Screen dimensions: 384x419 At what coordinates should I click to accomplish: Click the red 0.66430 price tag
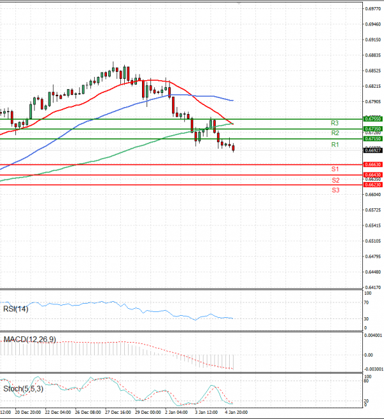click(372, 175)
